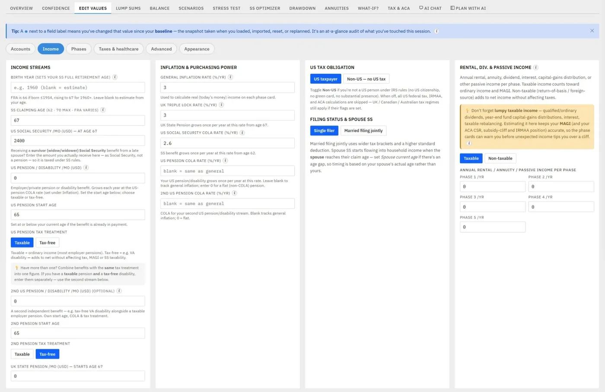The image size is (605, 392).
Task: Open the Confidence tab
Action: [56, 8]
